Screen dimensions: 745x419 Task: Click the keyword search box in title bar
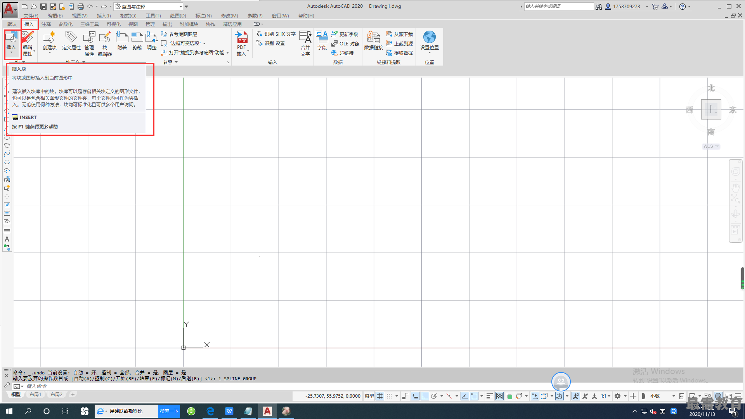559,7
